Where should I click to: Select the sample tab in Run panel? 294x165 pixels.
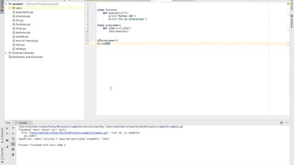coord(23,123)
